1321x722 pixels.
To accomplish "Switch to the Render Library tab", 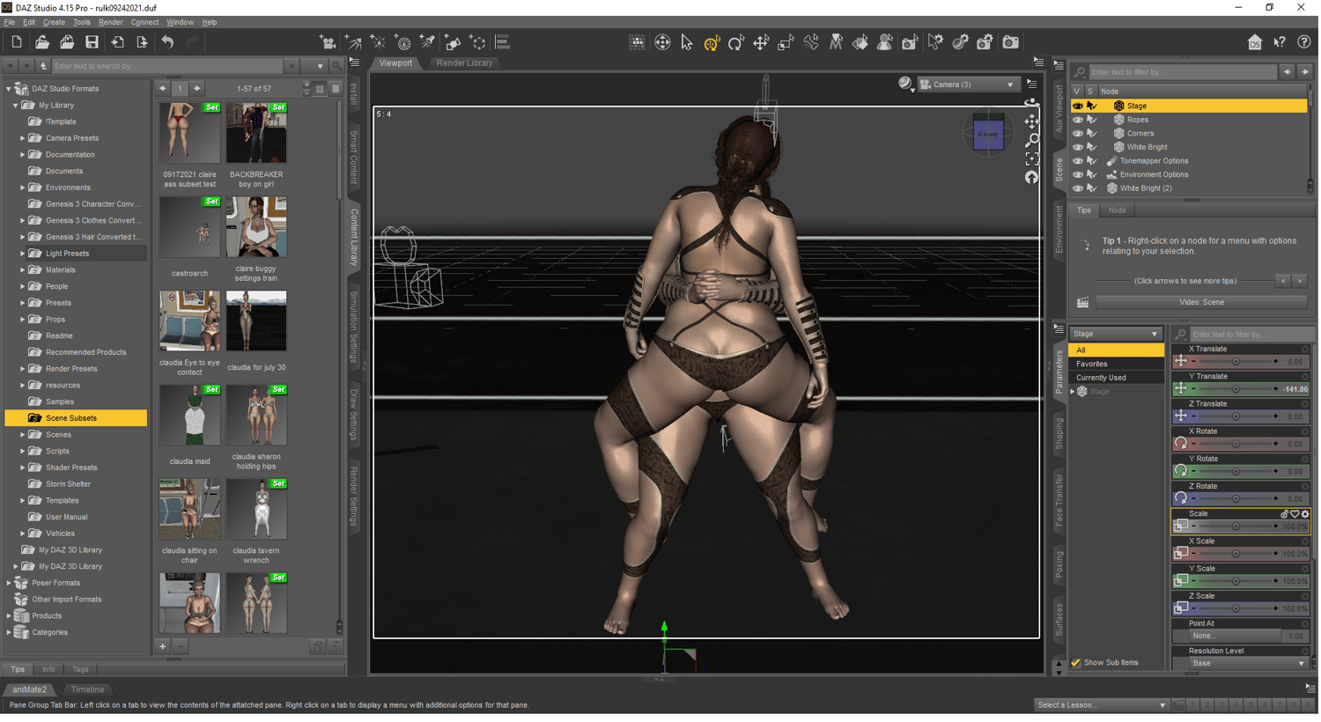I will coord(464,63).
